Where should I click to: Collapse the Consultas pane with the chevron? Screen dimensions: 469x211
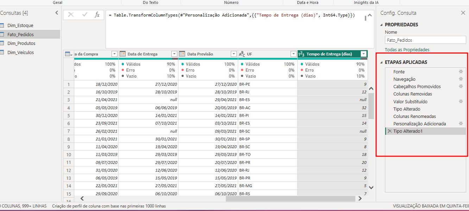(x=57, y=13)
